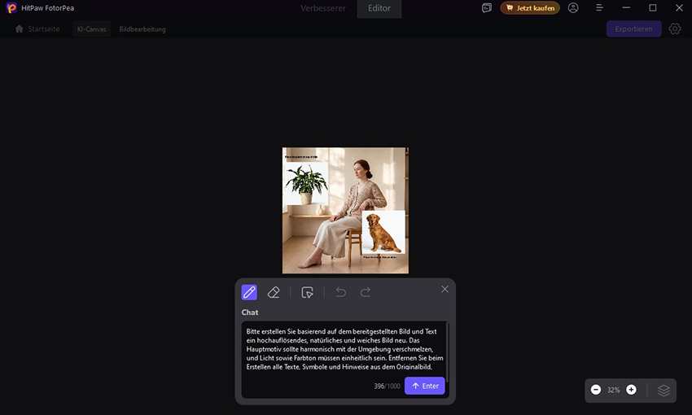The width and height of the screenshot is (692, 415).
Task: Open the layers panel icon
Action: click(x=664, y=391)
